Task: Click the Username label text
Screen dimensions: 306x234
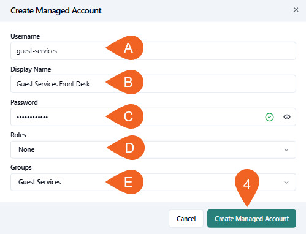Action: 25,36
